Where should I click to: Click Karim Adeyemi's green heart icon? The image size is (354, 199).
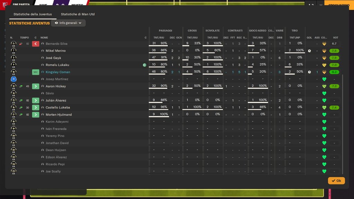[324, 122]
